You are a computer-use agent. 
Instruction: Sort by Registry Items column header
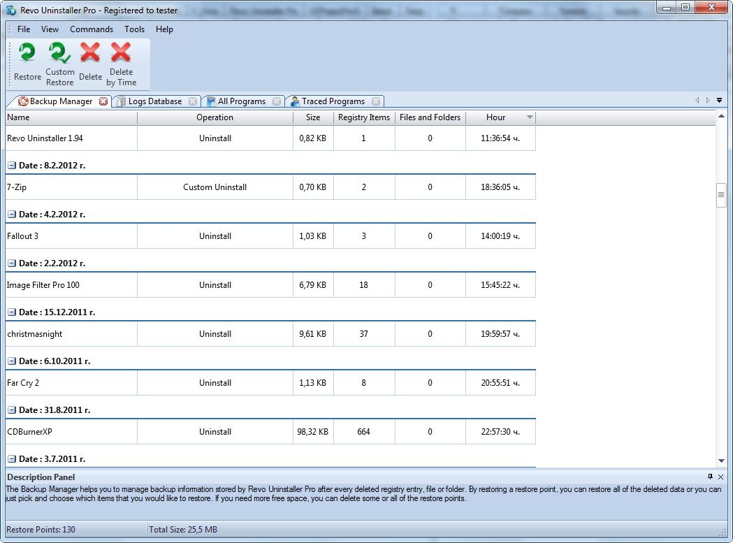pyautogui.click(x=364, y=117)
